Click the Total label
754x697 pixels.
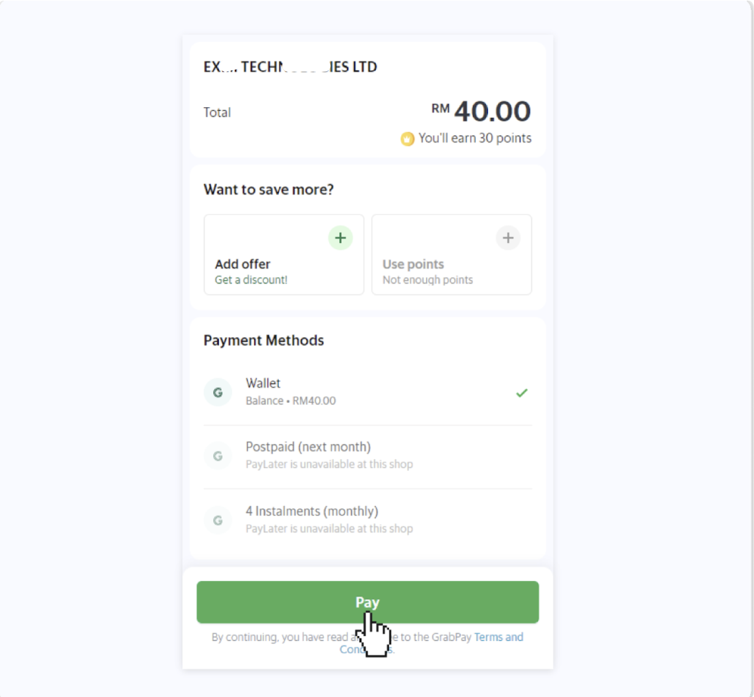tap(217, 112)
